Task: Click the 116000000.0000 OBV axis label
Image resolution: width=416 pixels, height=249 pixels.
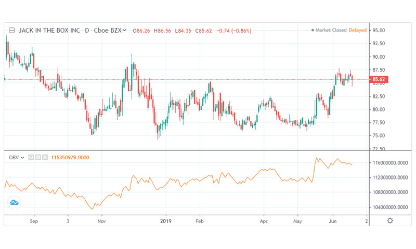Action: [x=391, y=163]
